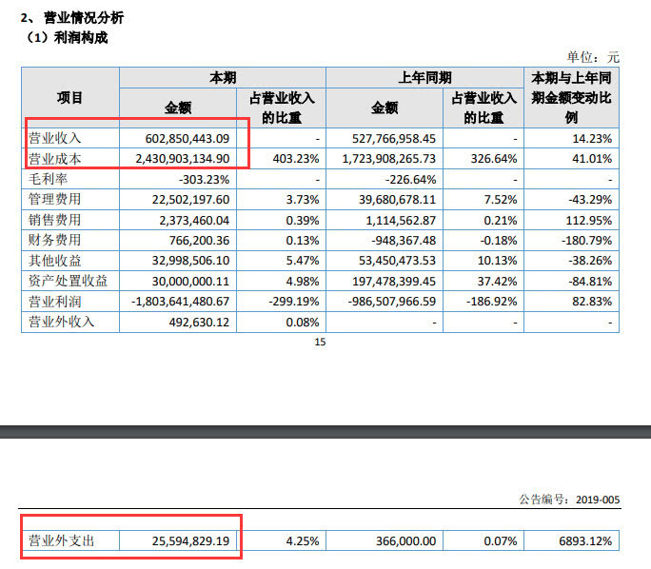This screenshot has width=651, height=569.
Task: Select the value 53,450,473.53
Action: click(397, 261)
